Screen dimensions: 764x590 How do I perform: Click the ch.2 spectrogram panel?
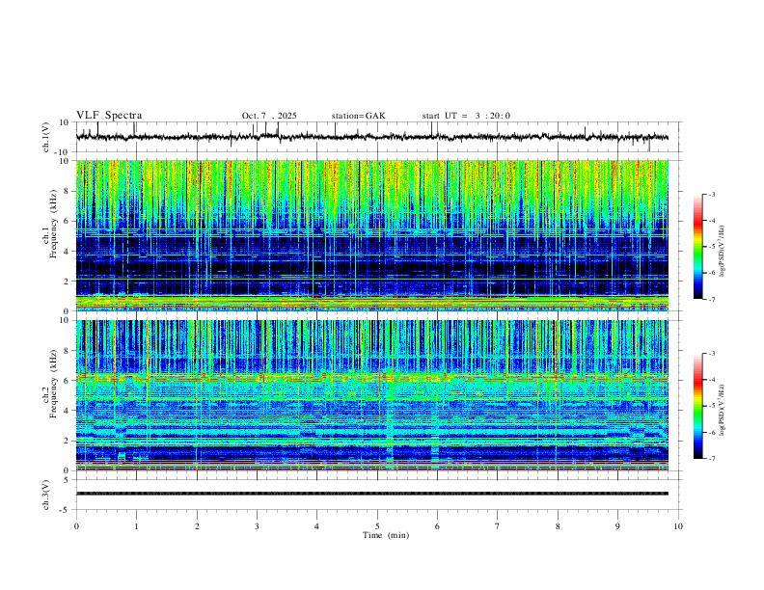click(372, 395)
